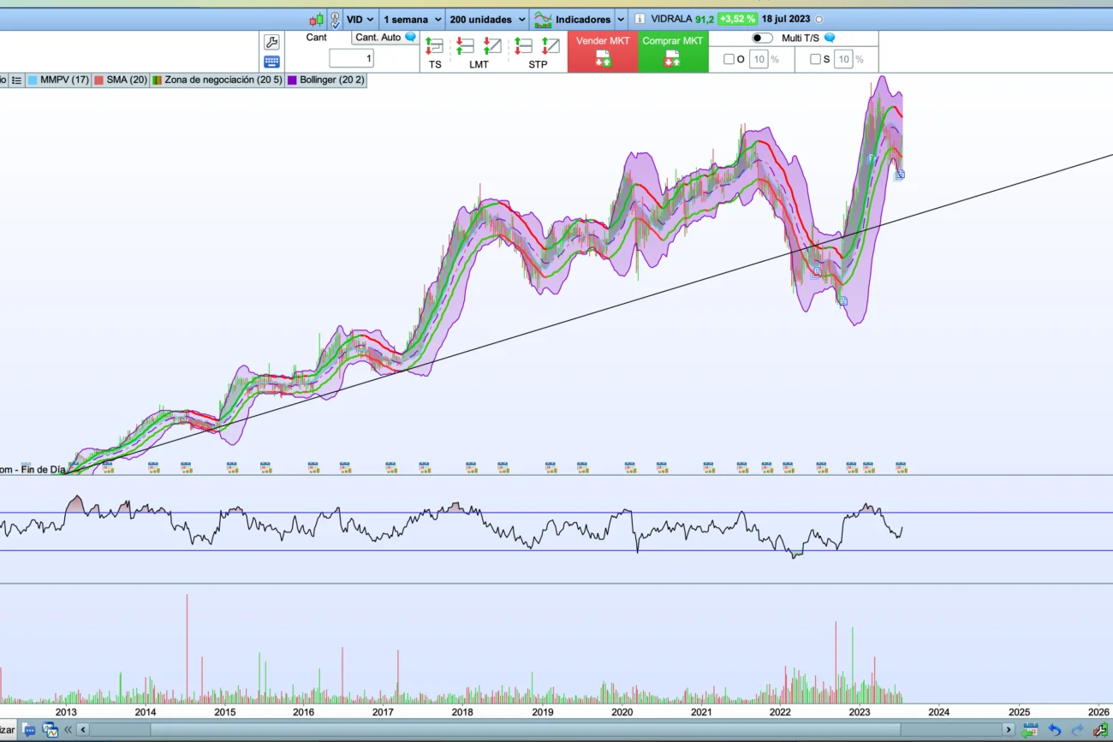Open the VID ticker dropdown
This screenshot has width=1113, height=742.
pos(360,19)
